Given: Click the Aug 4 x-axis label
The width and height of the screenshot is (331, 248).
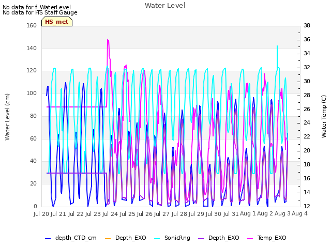Looking at the screenshot, I should pos(299,213).
